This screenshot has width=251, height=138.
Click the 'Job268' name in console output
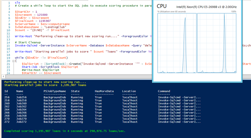coord(21,116)
